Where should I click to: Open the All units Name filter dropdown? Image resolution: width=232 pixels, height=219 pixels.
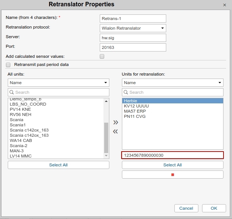pyautogui.click(x=58, y=83)
